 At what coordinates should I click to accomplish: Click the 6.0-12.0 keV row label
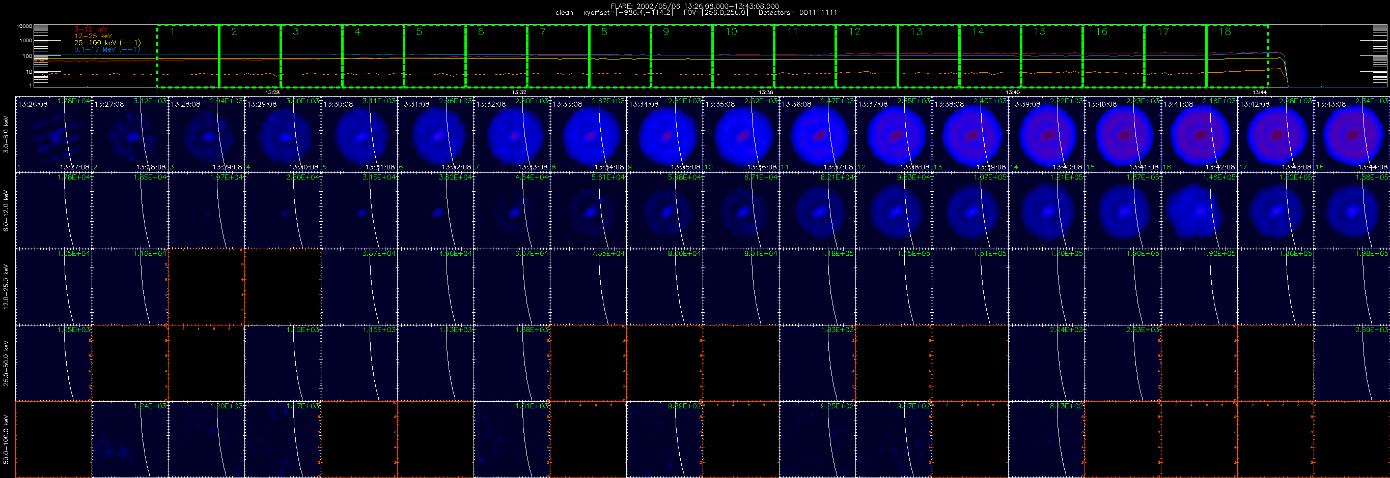pyautogui.click(x=6, y=211)
